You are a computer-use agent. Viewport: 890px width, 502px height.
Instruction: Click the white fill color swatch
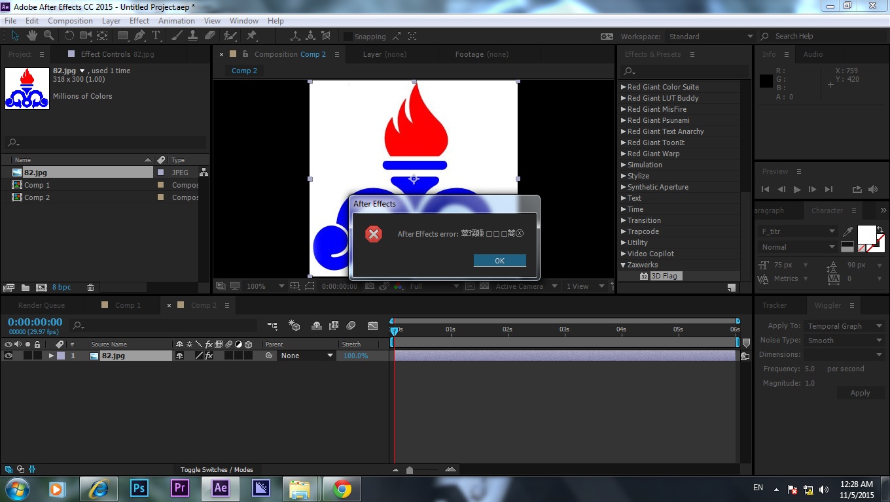pyautogui.click(x=866, y=234)
